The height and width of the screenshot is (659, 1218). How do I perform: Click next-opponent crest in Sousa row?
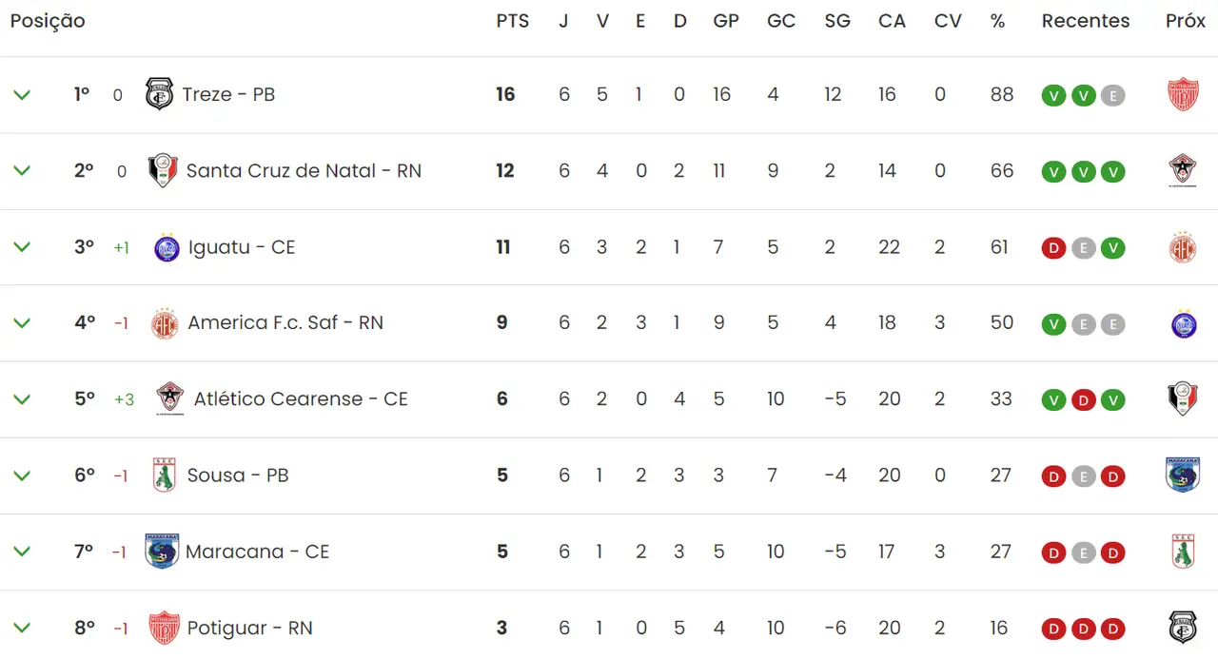click(1183, 475)
